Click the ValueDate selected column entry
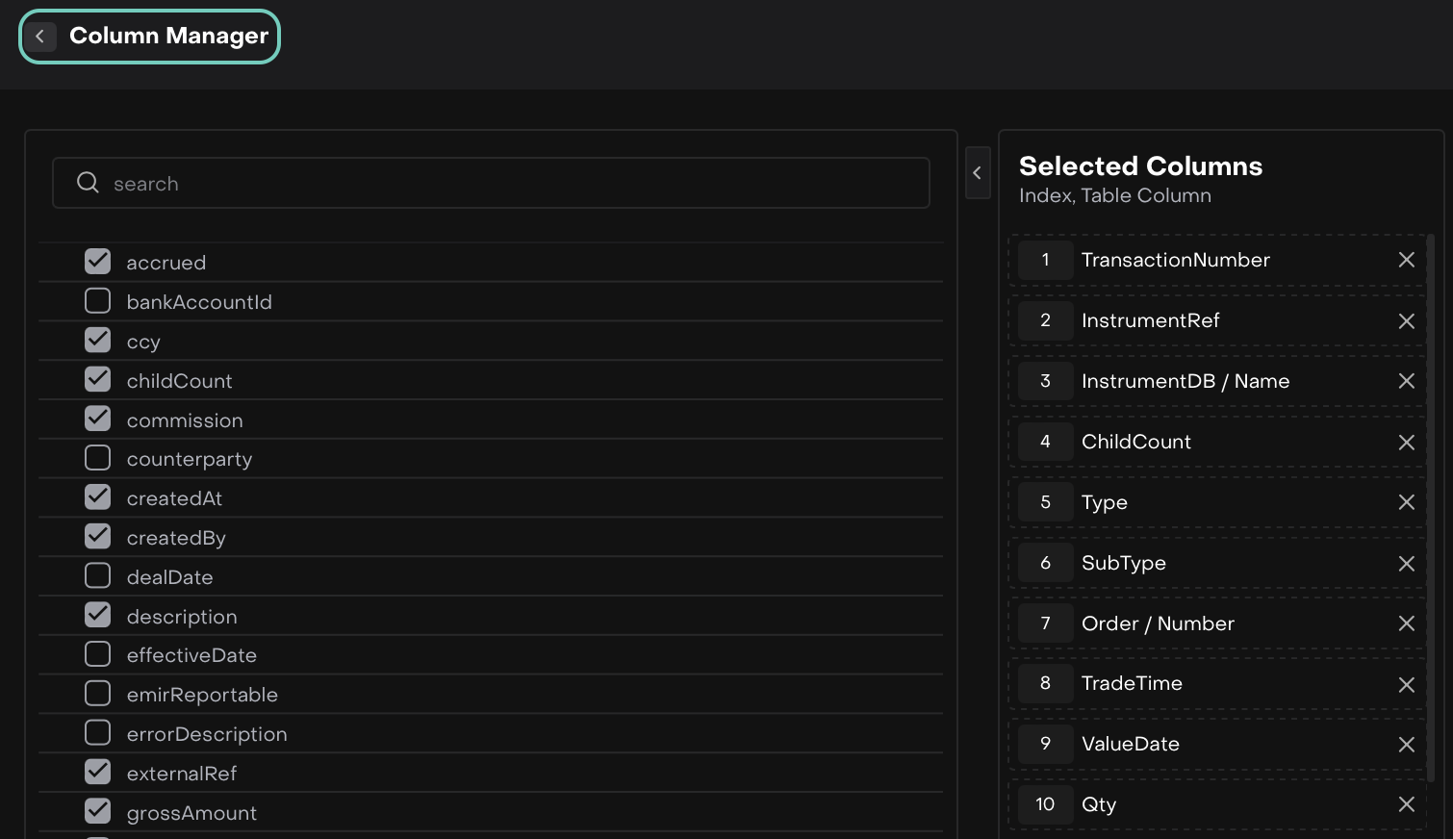 tap(1131, 744)
